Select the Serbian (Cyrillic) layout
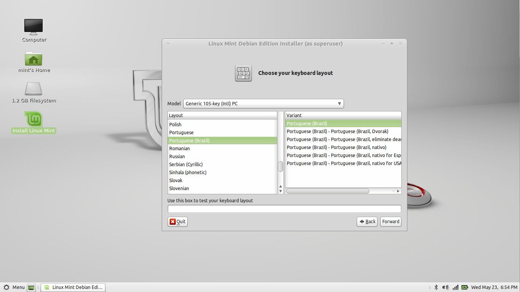Image resolution: width=520 pixels, height=292 pixels. click(222, 165)
